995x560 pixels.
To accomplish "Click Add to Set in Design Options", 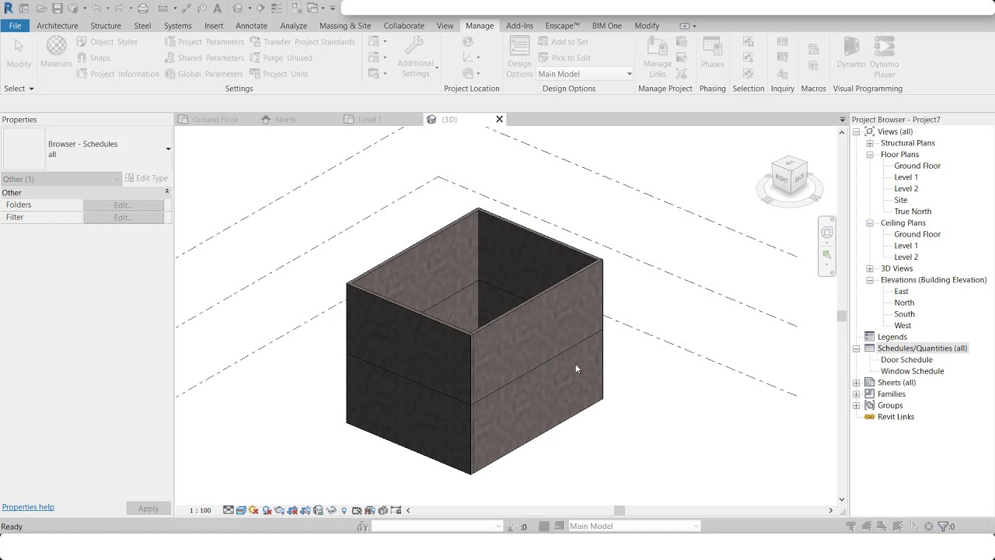I will tap(564, 42).
